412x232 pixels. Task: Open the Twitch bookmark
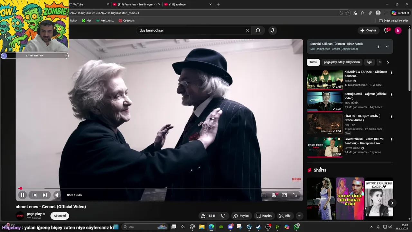(x=73, y=21)
